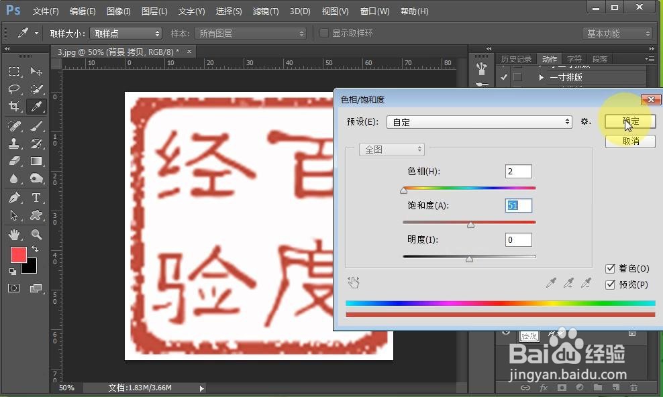Screen dimensions: 663x397
Task: Select the Clone Stamp tool
Action: pos(15,143)
